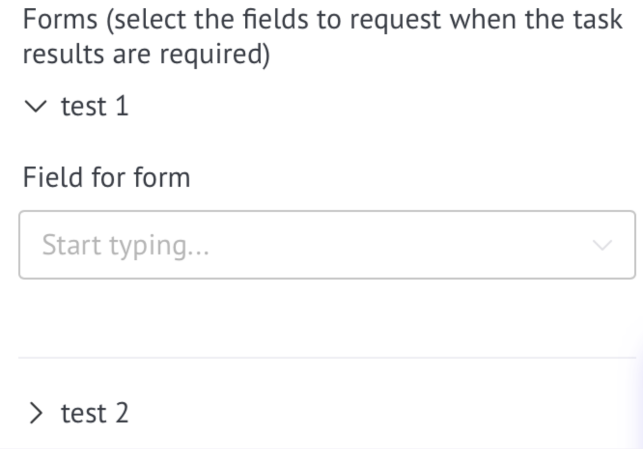The height and width of the screenshot is (449, 643).
Task: Focus the Start typing... input field
Action: point(327,245)
